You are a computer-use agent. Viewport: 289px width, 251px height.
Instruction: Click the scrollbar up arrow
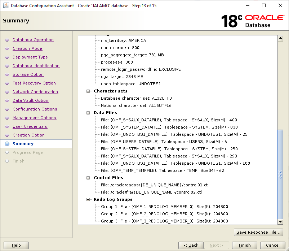pyautogui.click(x=280, y=38)
